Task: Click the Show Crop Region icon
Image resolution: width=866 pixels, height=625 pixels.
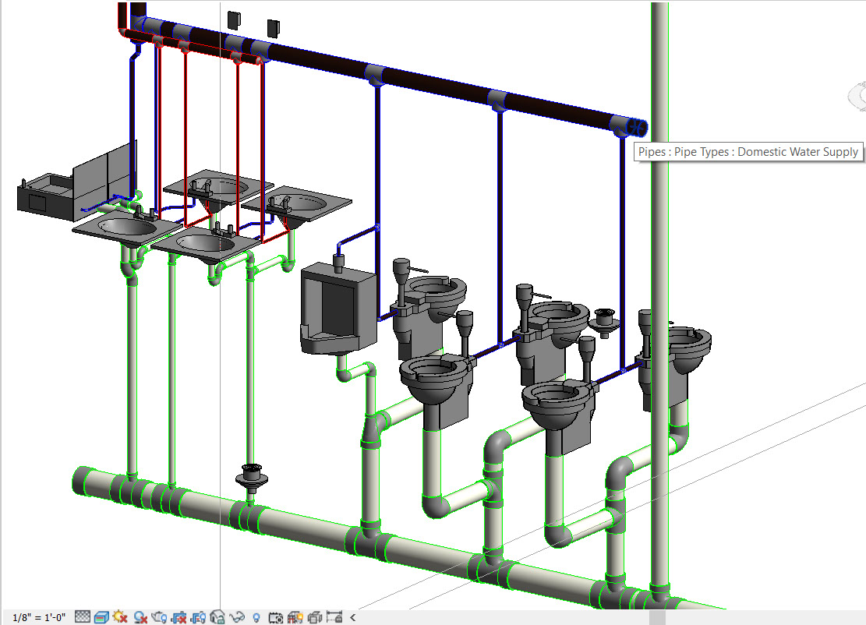Action: [198, 617]
